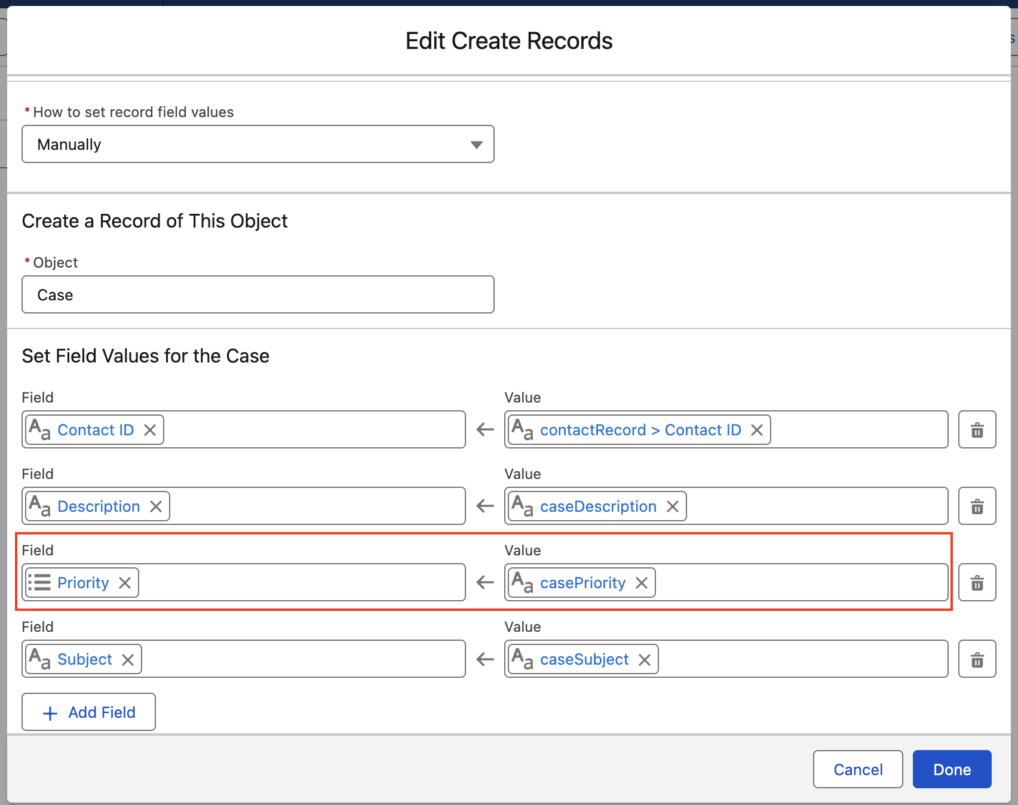Delete the Contact ID field row
This screenshot has height=805, width=1018.
tap(977, 429)
